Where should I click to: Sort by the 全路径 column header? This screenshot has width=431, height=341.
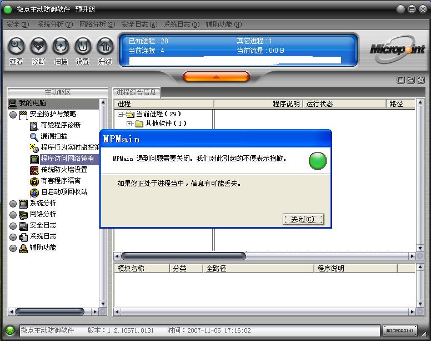(258, 268)
